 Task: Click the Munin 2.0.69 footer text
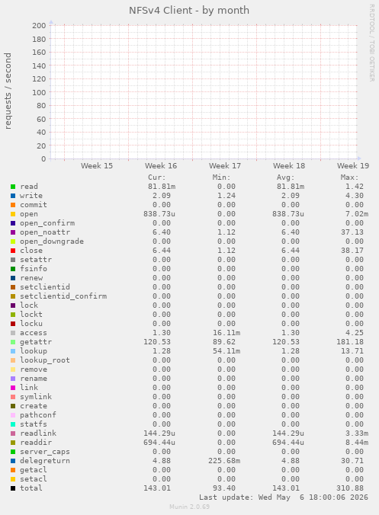tap(189, 507)
